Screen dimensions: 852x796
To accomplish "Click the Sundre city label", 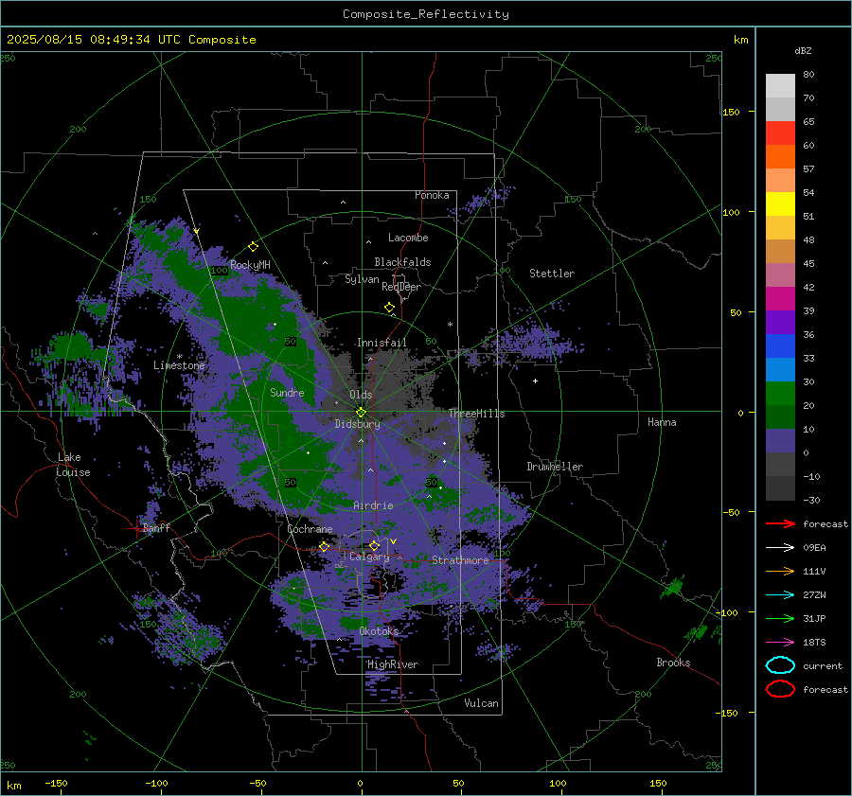I will (x=287, y=392).
